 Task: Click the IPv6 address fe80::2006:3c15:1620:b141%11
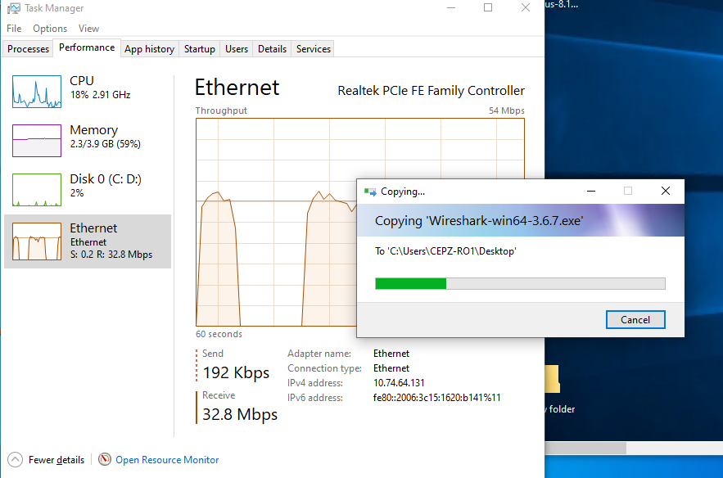pos(436,398)
